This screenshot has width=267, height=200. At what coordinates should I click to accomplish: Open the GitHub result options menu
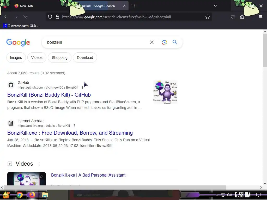point(83,87)
